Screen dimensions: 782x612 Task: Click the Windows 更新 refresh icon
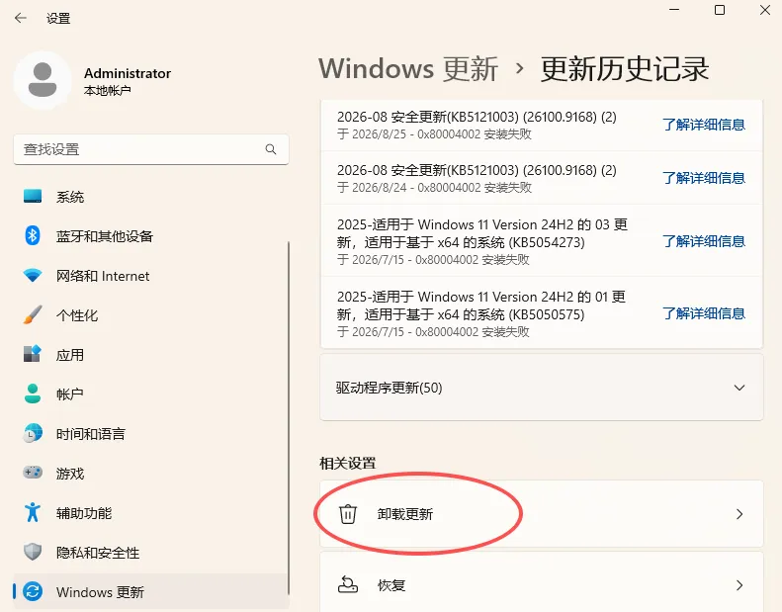click(x=33, y=591)
